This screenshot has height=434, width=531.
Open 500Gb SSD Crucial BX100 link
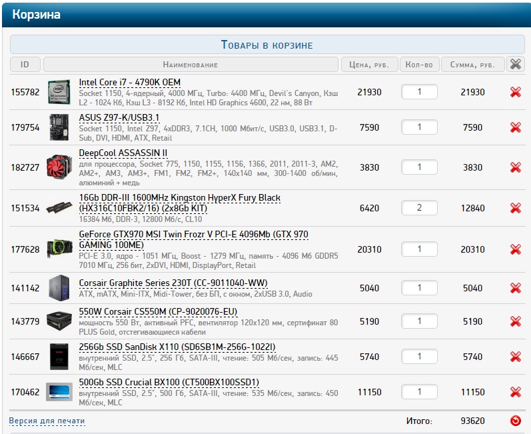coord(169,382)
